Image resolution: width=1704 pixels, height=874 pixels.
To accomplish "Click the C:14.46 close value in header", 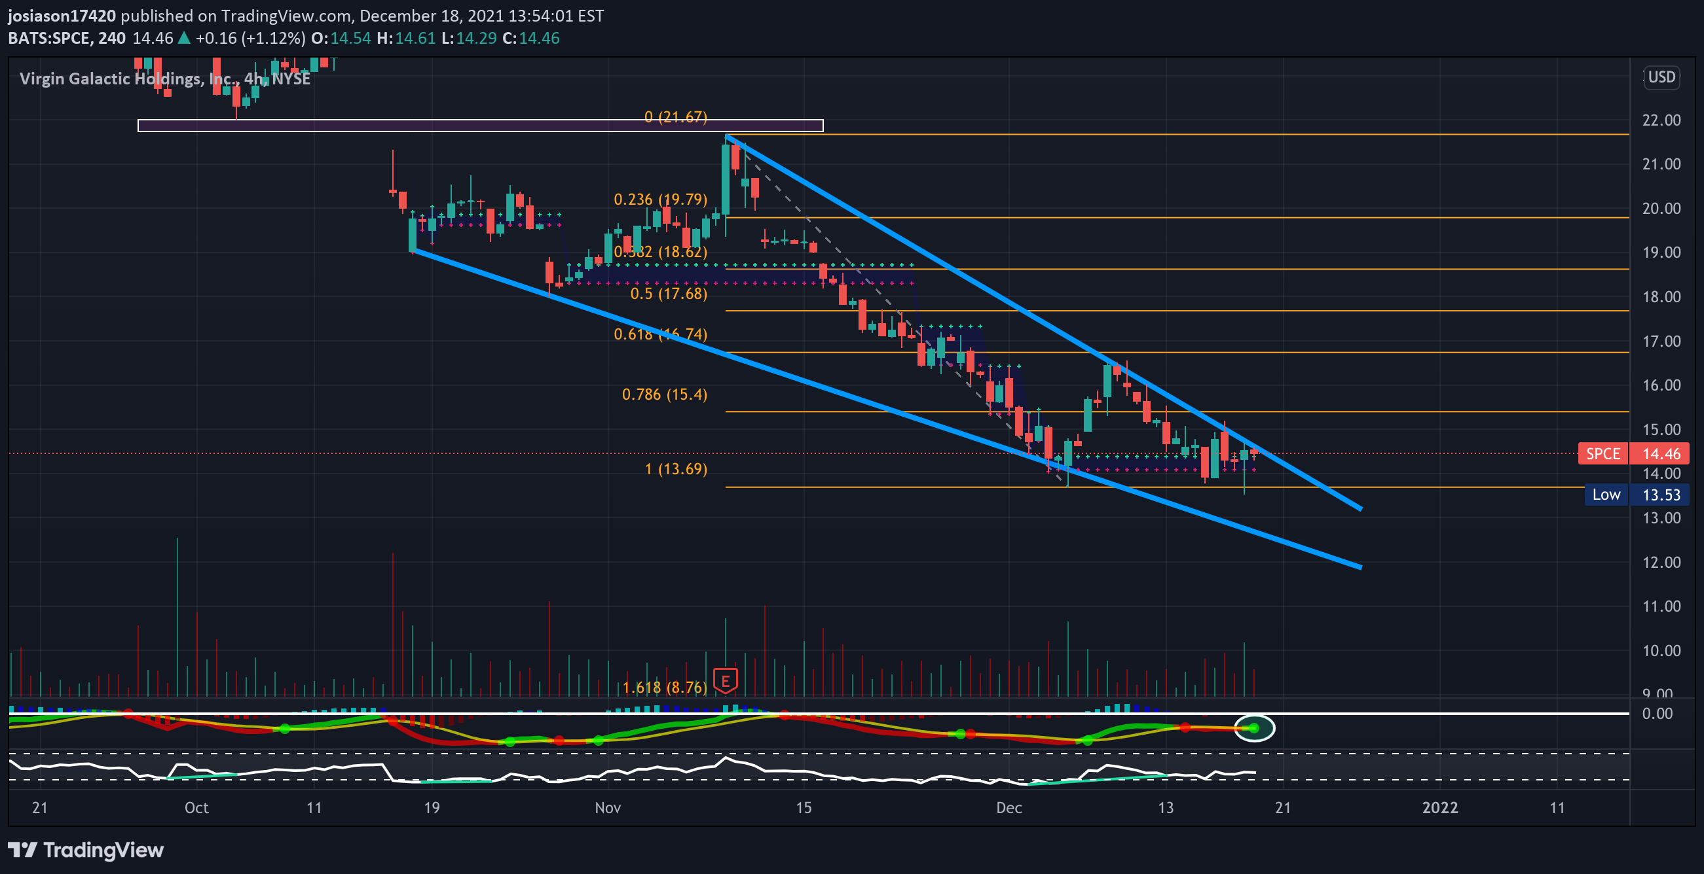I will [530, 39].
